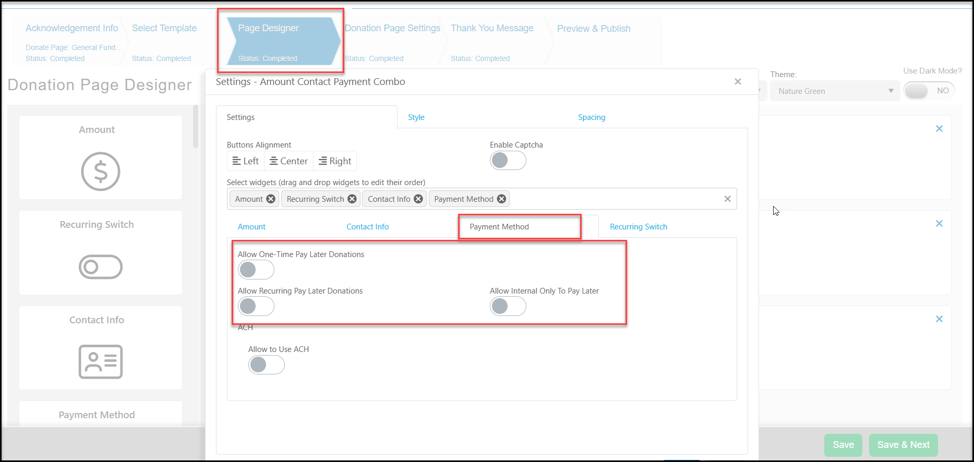974x462 pixels.
Task: Pick the Contact Info card widget icon
Action: click(101, 361)
